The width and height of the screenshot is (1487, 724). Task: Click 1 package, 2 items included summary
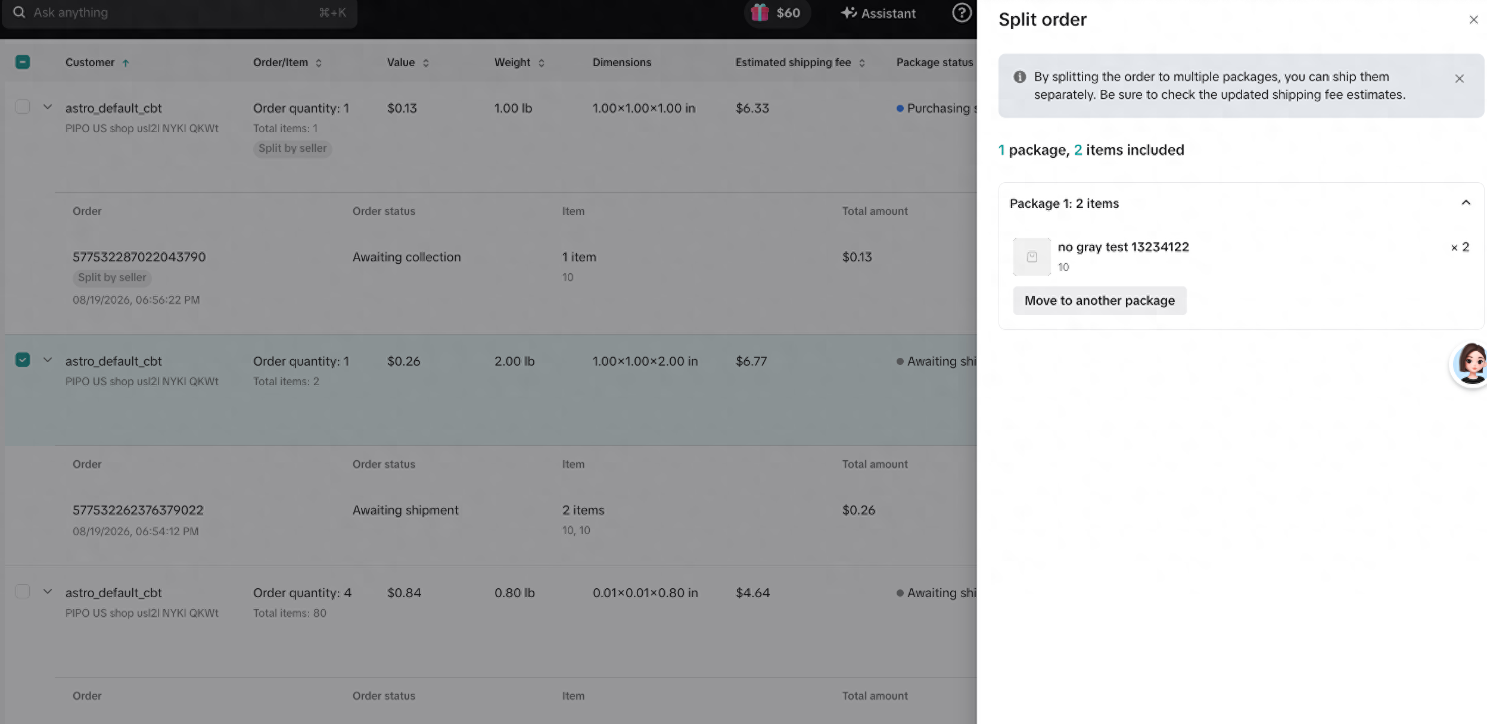point(1091,150)
